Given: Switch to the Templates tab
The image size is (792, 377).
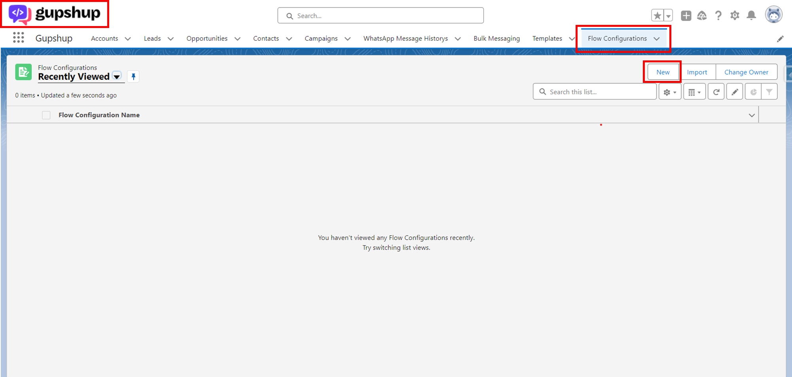Looking at the screenshot, I should pos(547,38).
